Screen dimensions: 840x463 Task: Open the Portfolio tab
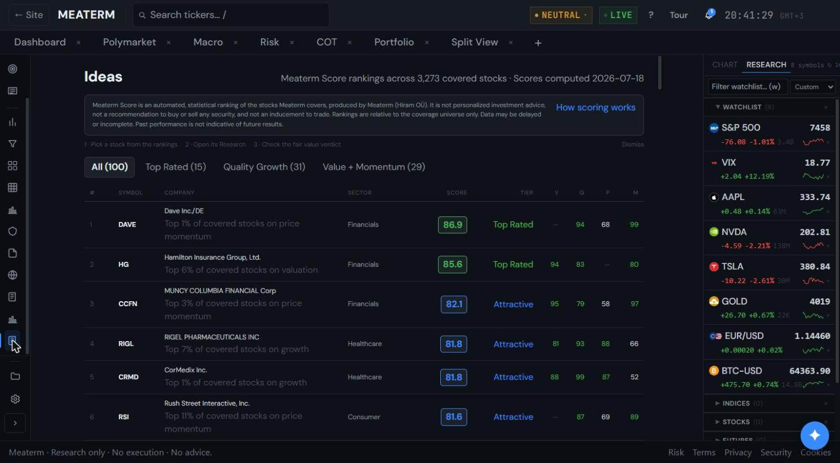(394, 42)
